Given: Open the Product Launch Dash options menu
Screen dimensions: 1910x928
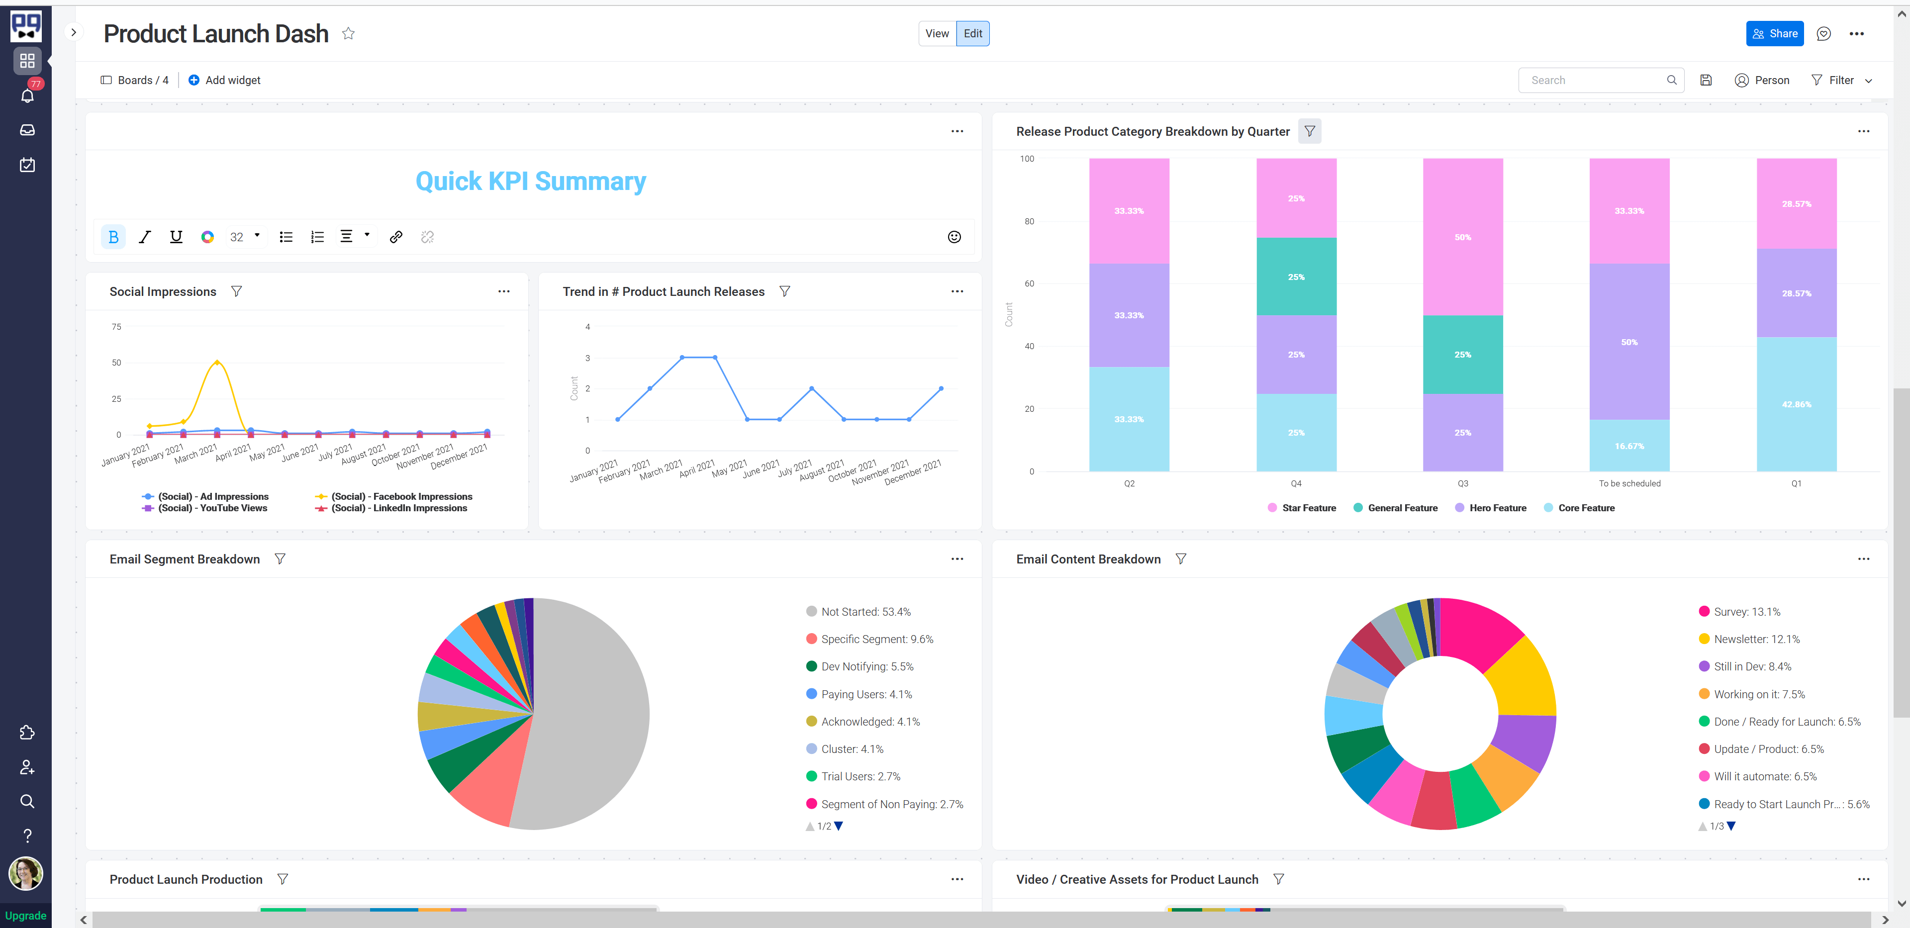Looking at the screenshot, I should pos(1856,33).
